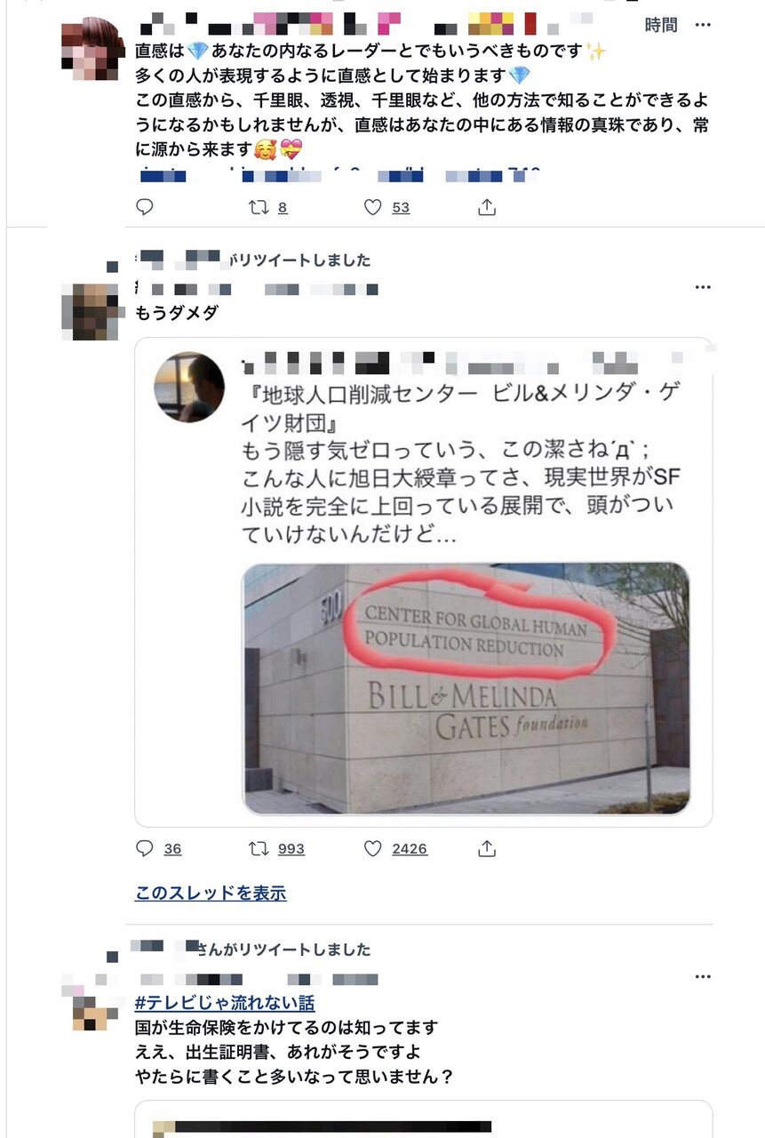Like the もうダメダ tweet with 2426 likes

373,848
